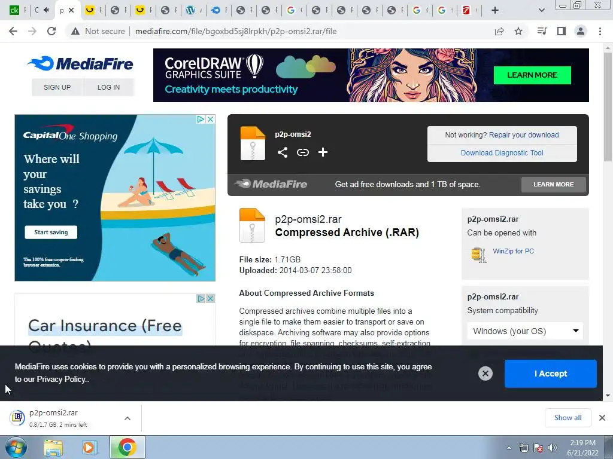The width and height of the screenshot is (613, 459).
Task: Open the WinZip for PC link
Action: click(x=513, y=251)
